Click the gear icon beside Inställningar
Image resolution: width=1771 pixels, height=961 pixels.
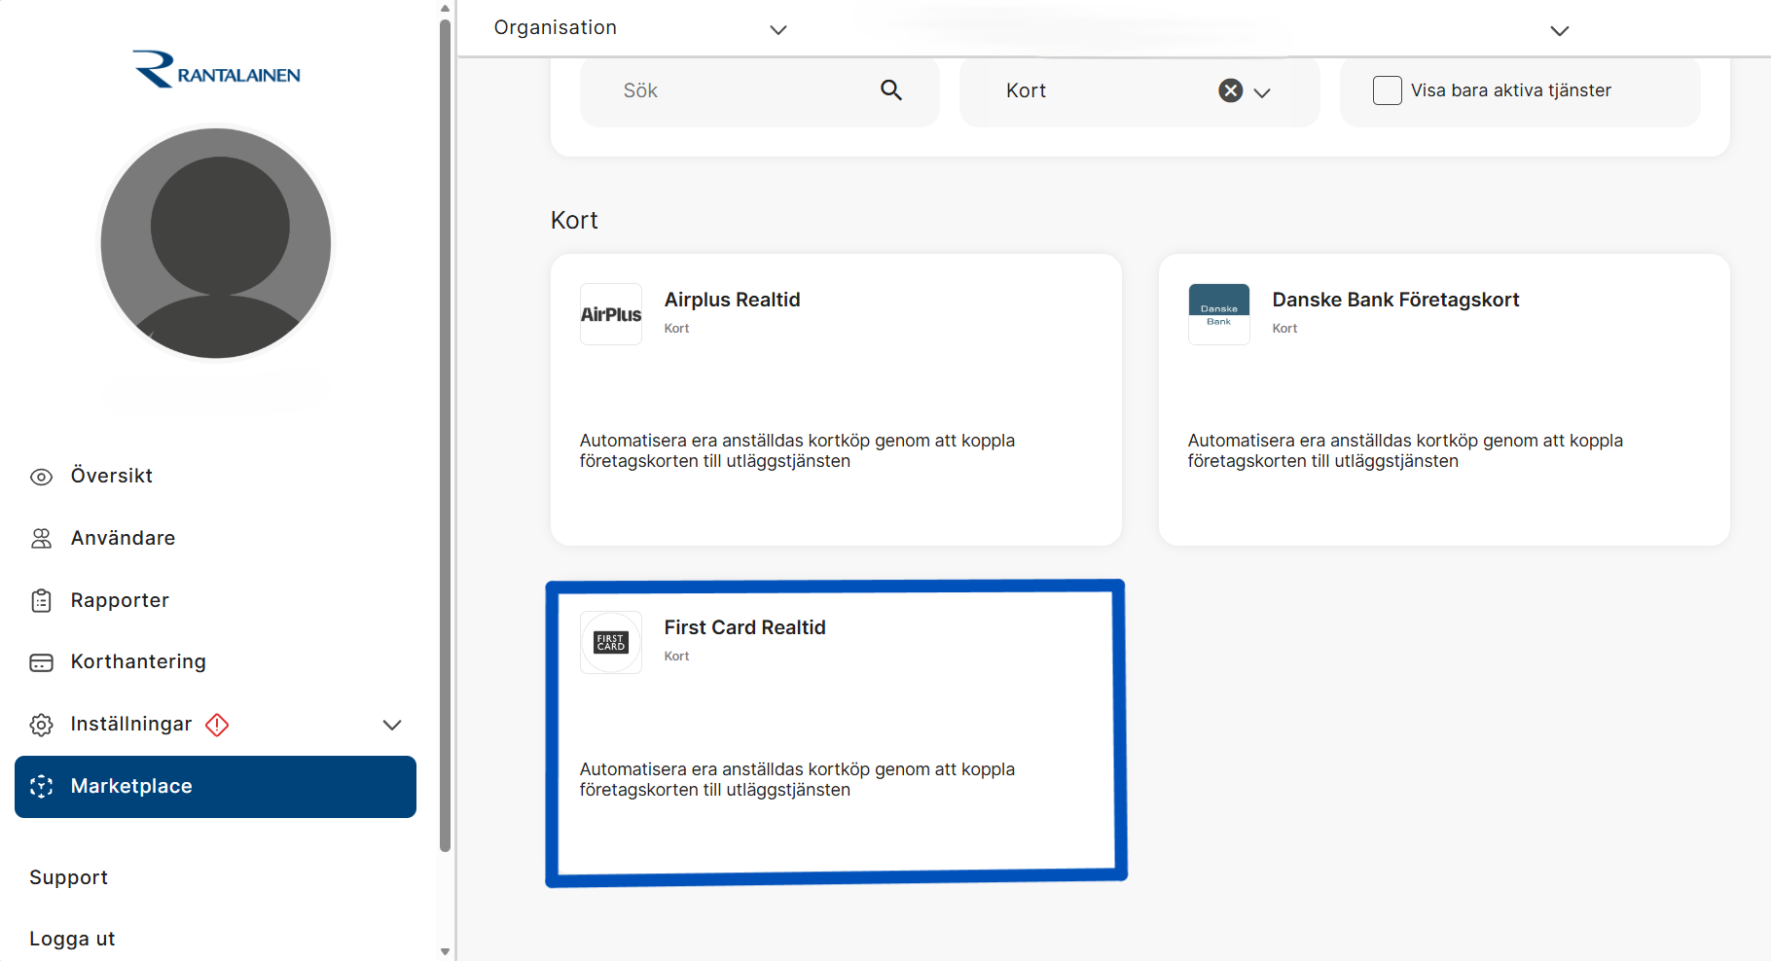pyautogui.click(x=41, y=725)
